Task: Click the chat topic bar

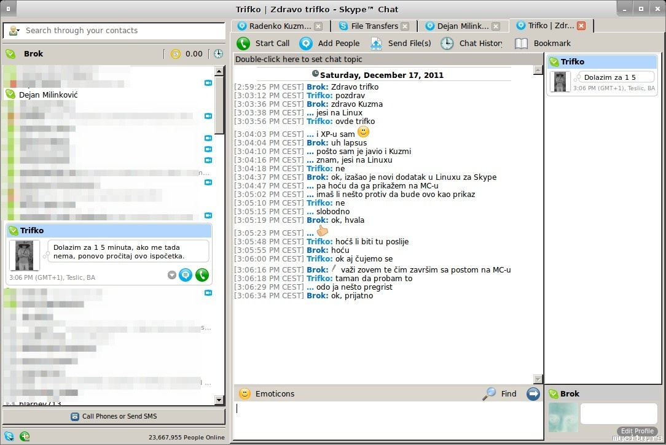Action: click(388, 60)
